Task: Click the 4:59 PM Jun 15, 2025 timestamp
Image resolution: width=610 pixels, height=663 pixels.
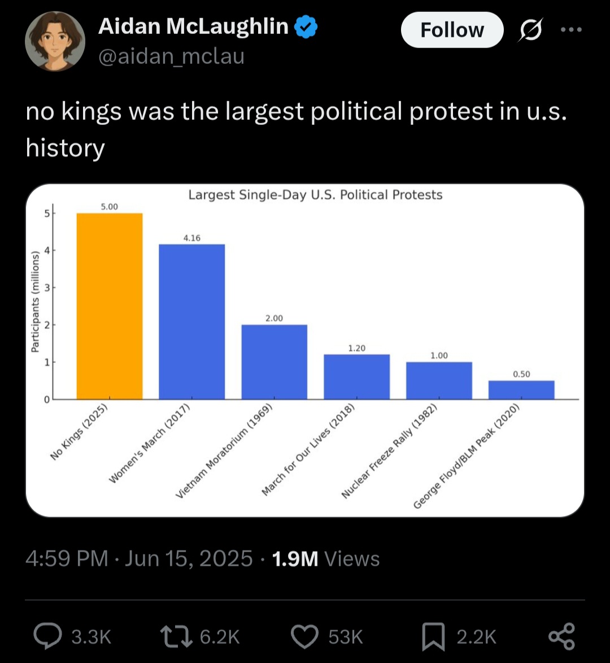Action: tap(139, 558)
